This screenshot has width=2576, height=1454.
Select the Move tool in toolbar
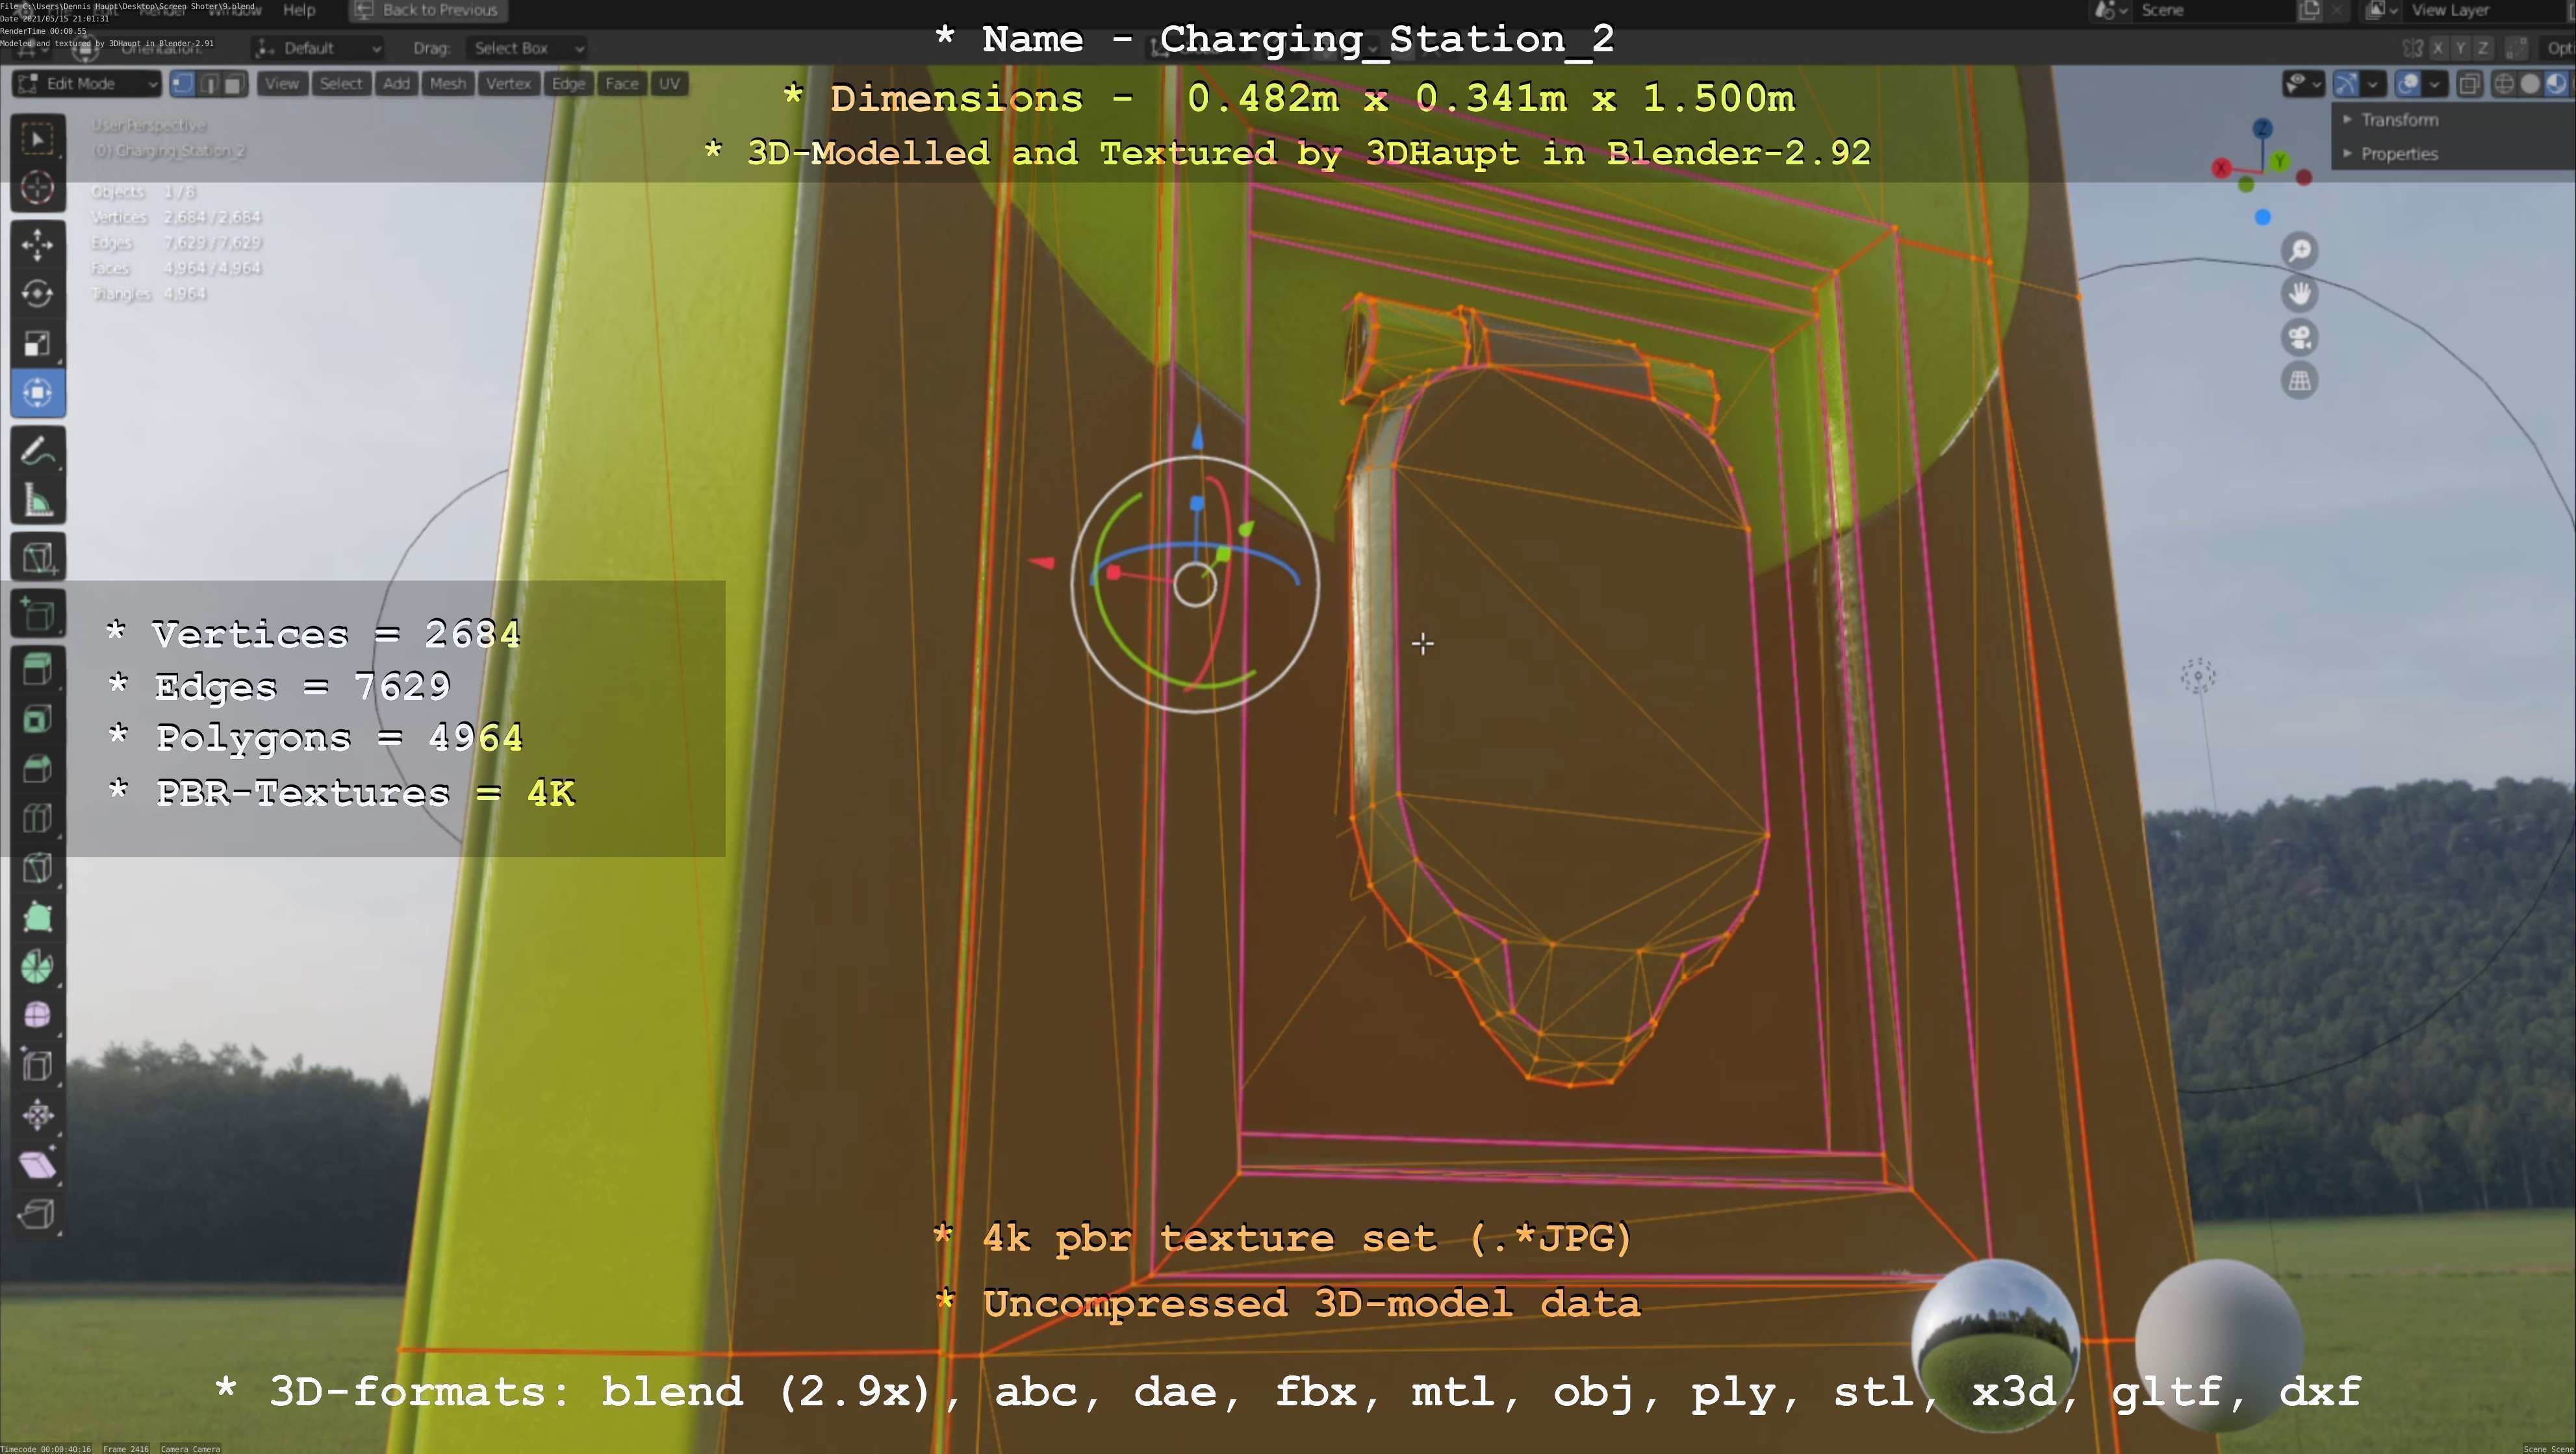[x=38, y=244]
